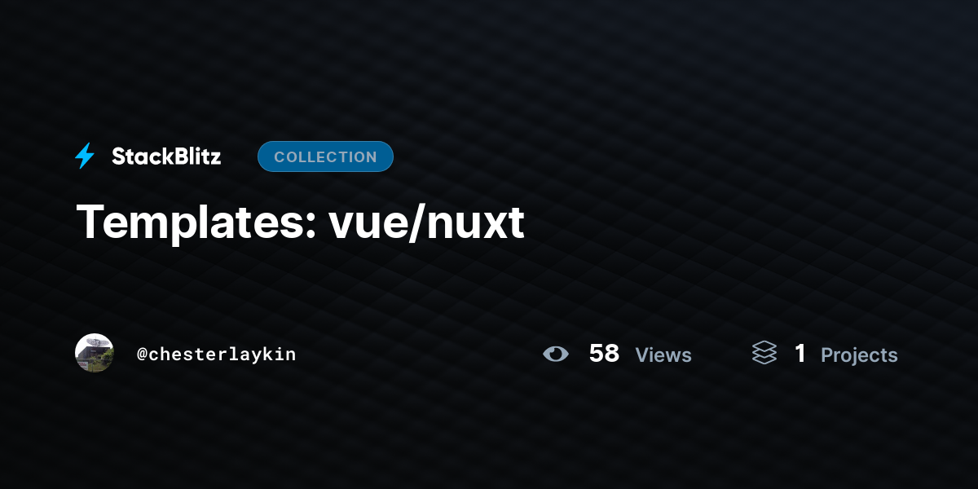Click the 1 projects count

[x=800, y=353]
